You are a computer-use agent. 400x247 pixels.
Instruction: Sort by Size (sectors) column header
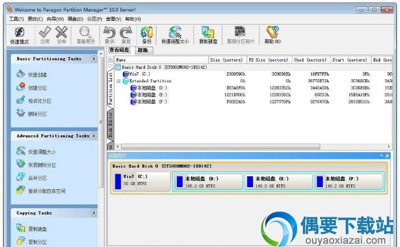(228, 60)
